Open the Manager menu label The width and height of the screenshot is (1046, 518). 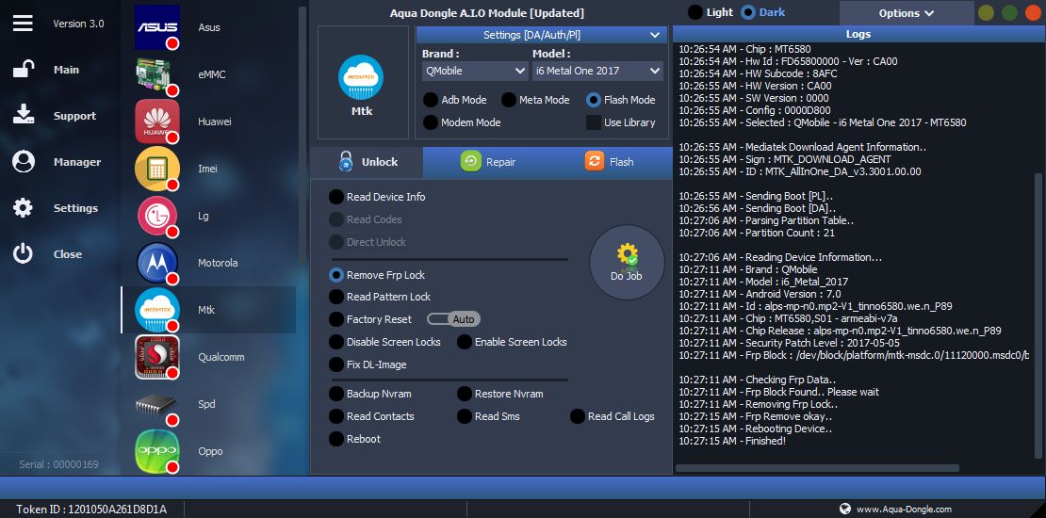click(x=77, y=162)
